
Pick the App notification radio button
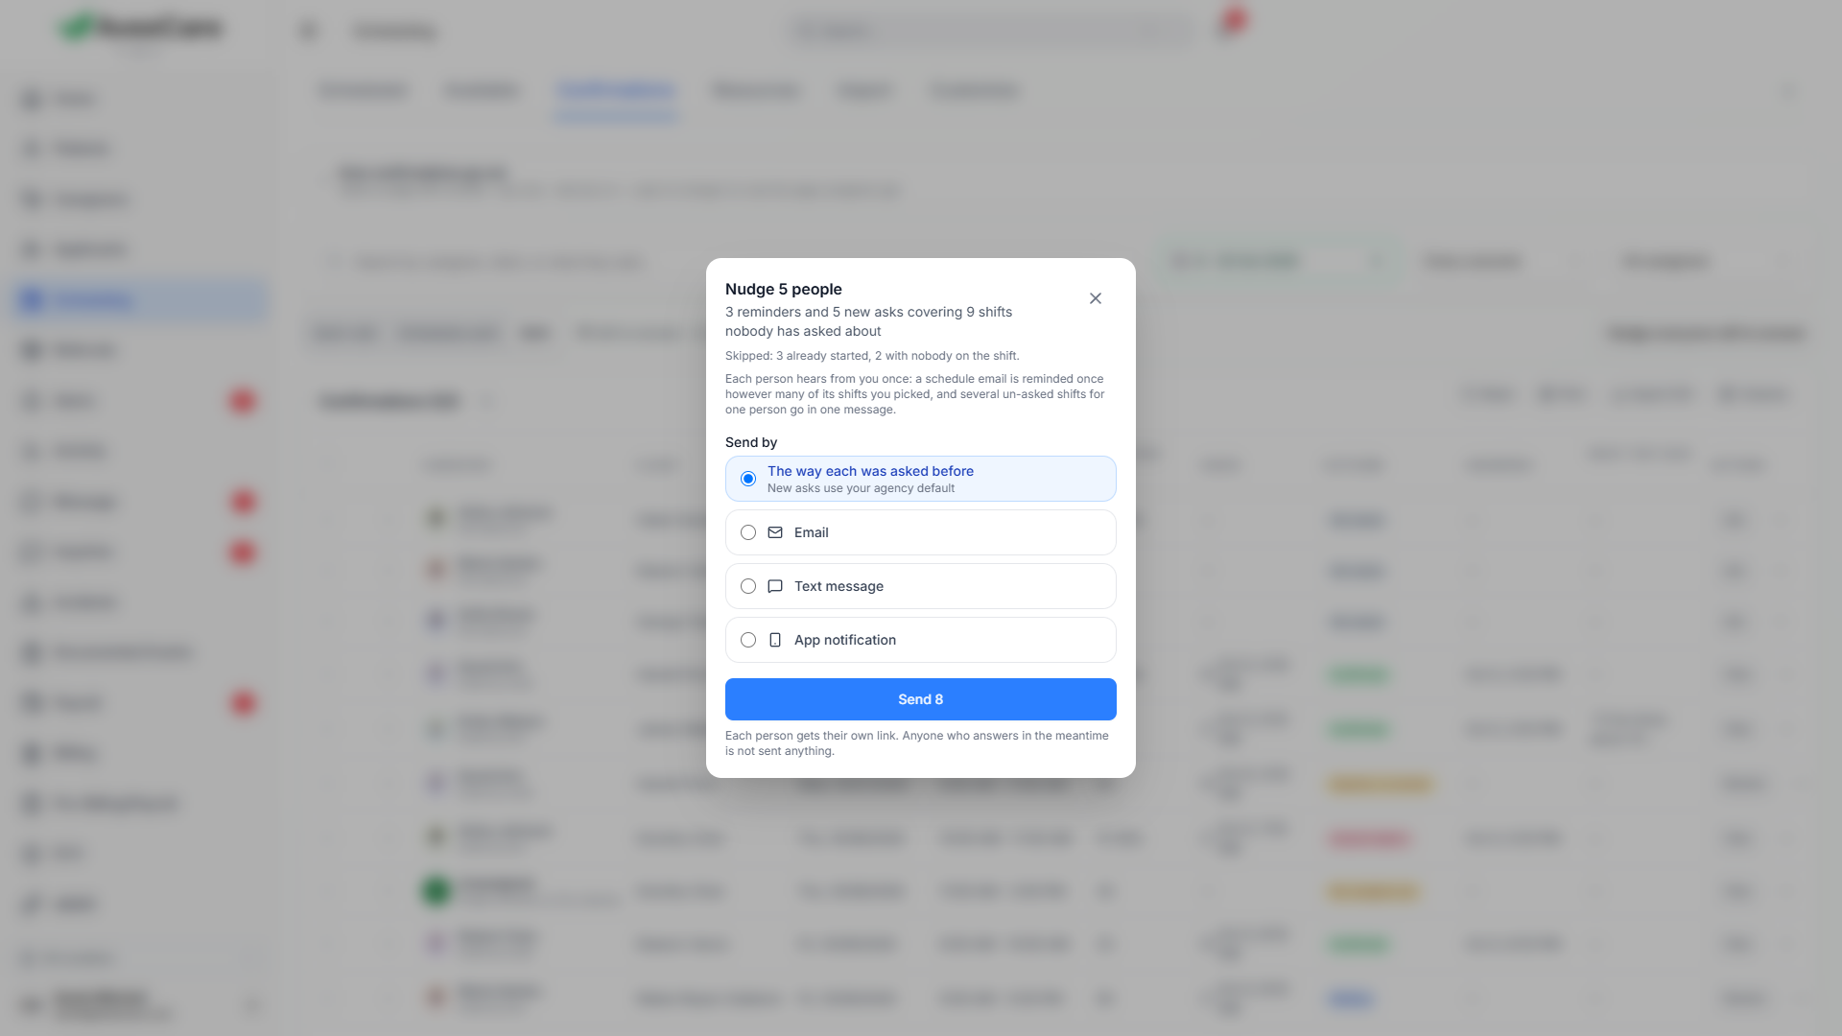(x=748, y=640)
